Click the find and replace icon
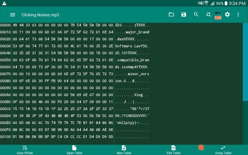This screenshot has height=155, width=248. pos(209,15)
